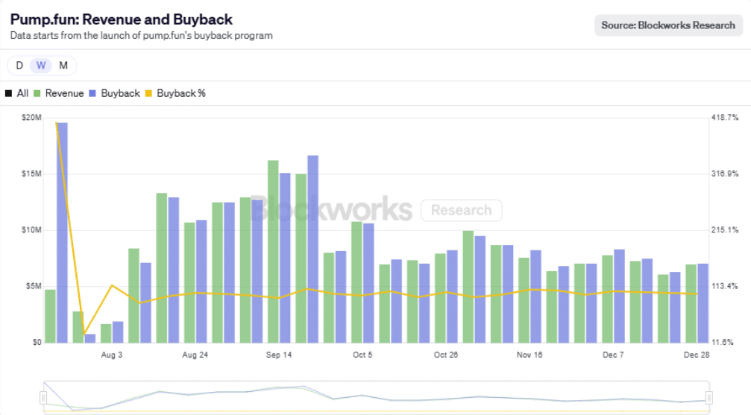
Task: Toggle the Revenue series label in legend
Action: 64,93
